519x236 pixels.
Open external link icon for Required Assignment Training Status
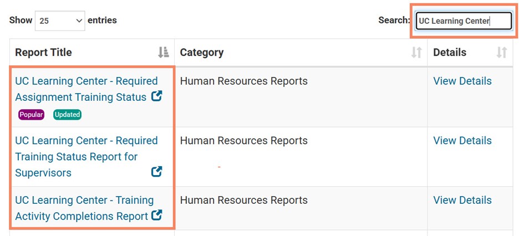click(x=156, y=96)
